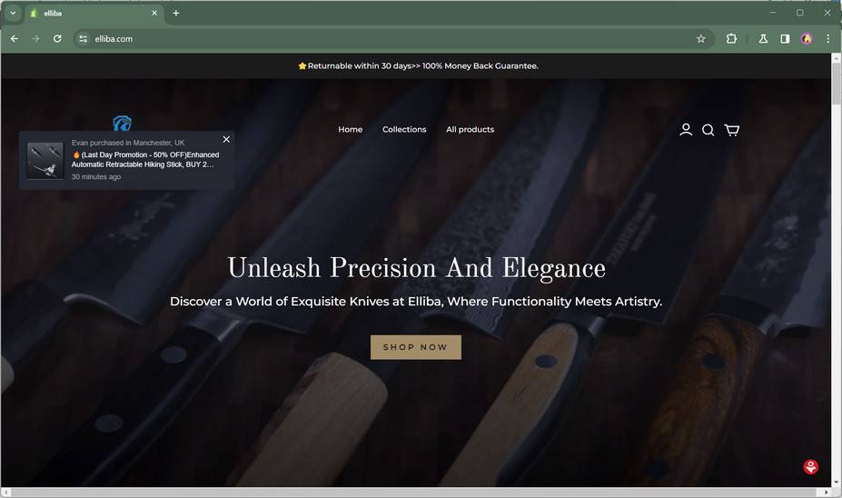This screenshot has width=842, height=498.
Task: Click the Discover a World of Exquisite Knives text
Action: [416, 302]
